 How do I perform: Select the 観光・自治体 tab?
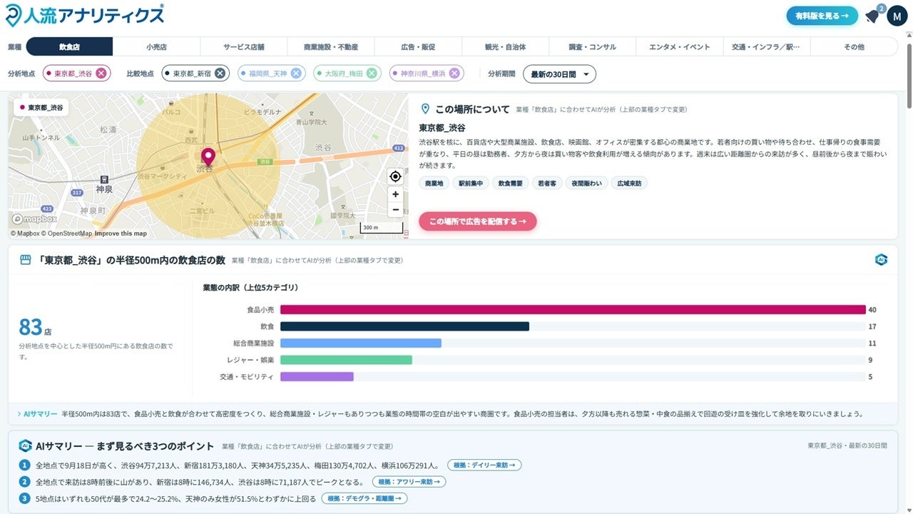click(505, 47)
